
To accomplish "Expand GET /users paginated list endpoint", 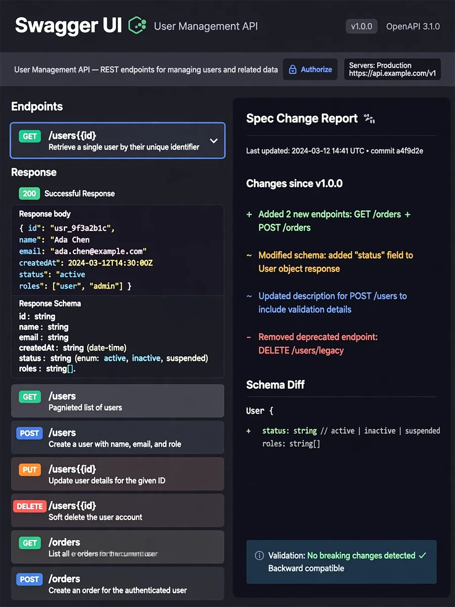I will 117,401.
